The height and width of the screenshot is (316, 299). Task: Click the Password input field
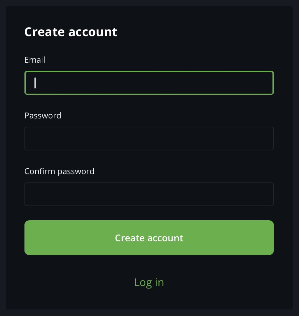[149, 138]
